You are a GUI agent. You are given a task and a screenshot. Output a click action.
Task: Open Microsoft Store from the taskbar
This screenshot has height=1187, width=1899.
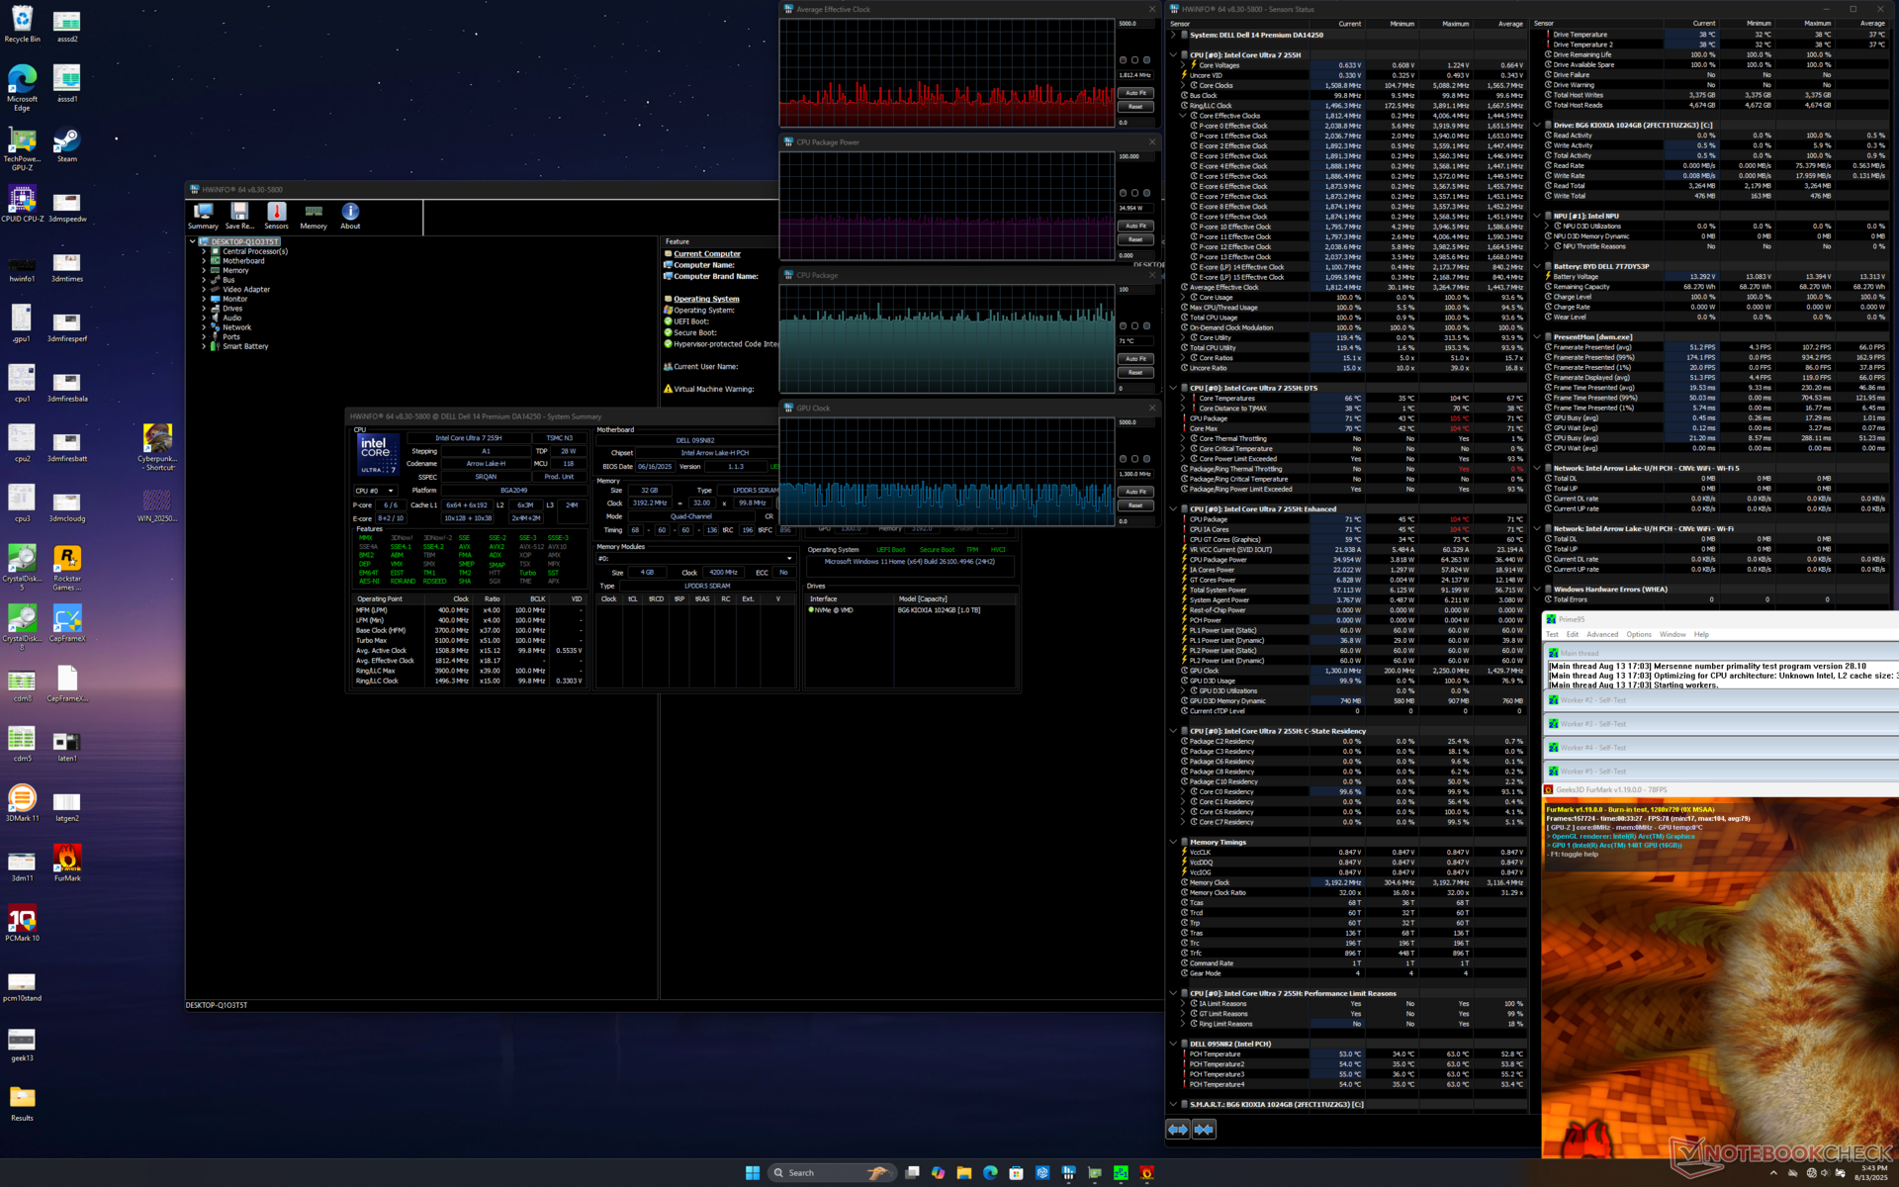coord(1016,1172)
